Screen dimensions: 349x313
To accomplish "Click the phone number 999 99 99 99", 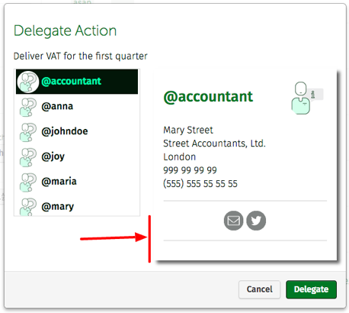I will [x=190, y=170].
